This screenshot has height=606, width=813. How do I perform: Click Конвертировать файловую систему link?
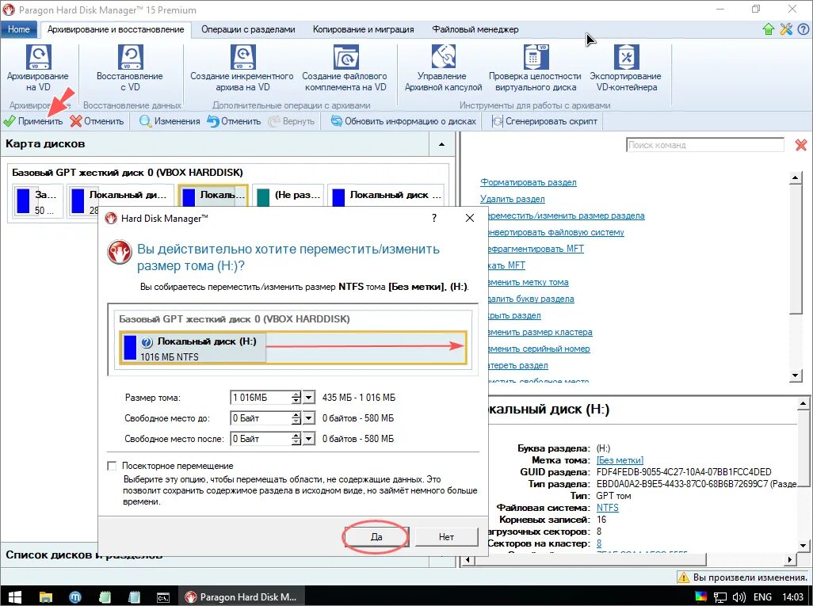(x=555, y=232)
